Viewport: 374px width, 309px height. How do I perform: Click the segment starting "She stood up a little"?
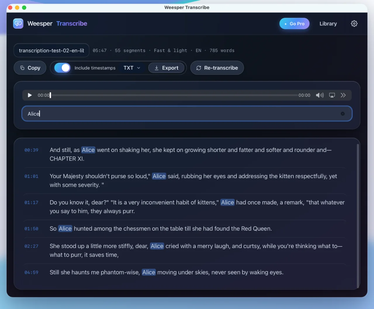point(196,250)
